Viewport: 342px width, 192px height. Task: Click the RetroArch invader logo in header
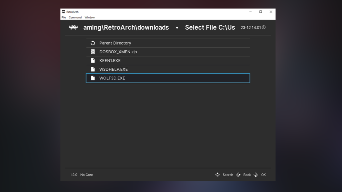tap(73, 27)
